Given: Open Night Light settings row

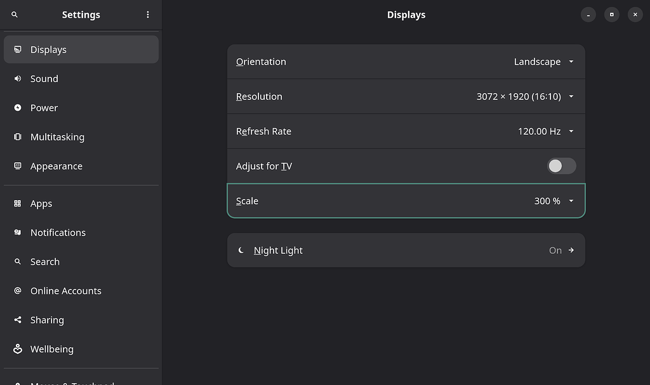Looking at the screenshot, I should (x=406, y=250).
